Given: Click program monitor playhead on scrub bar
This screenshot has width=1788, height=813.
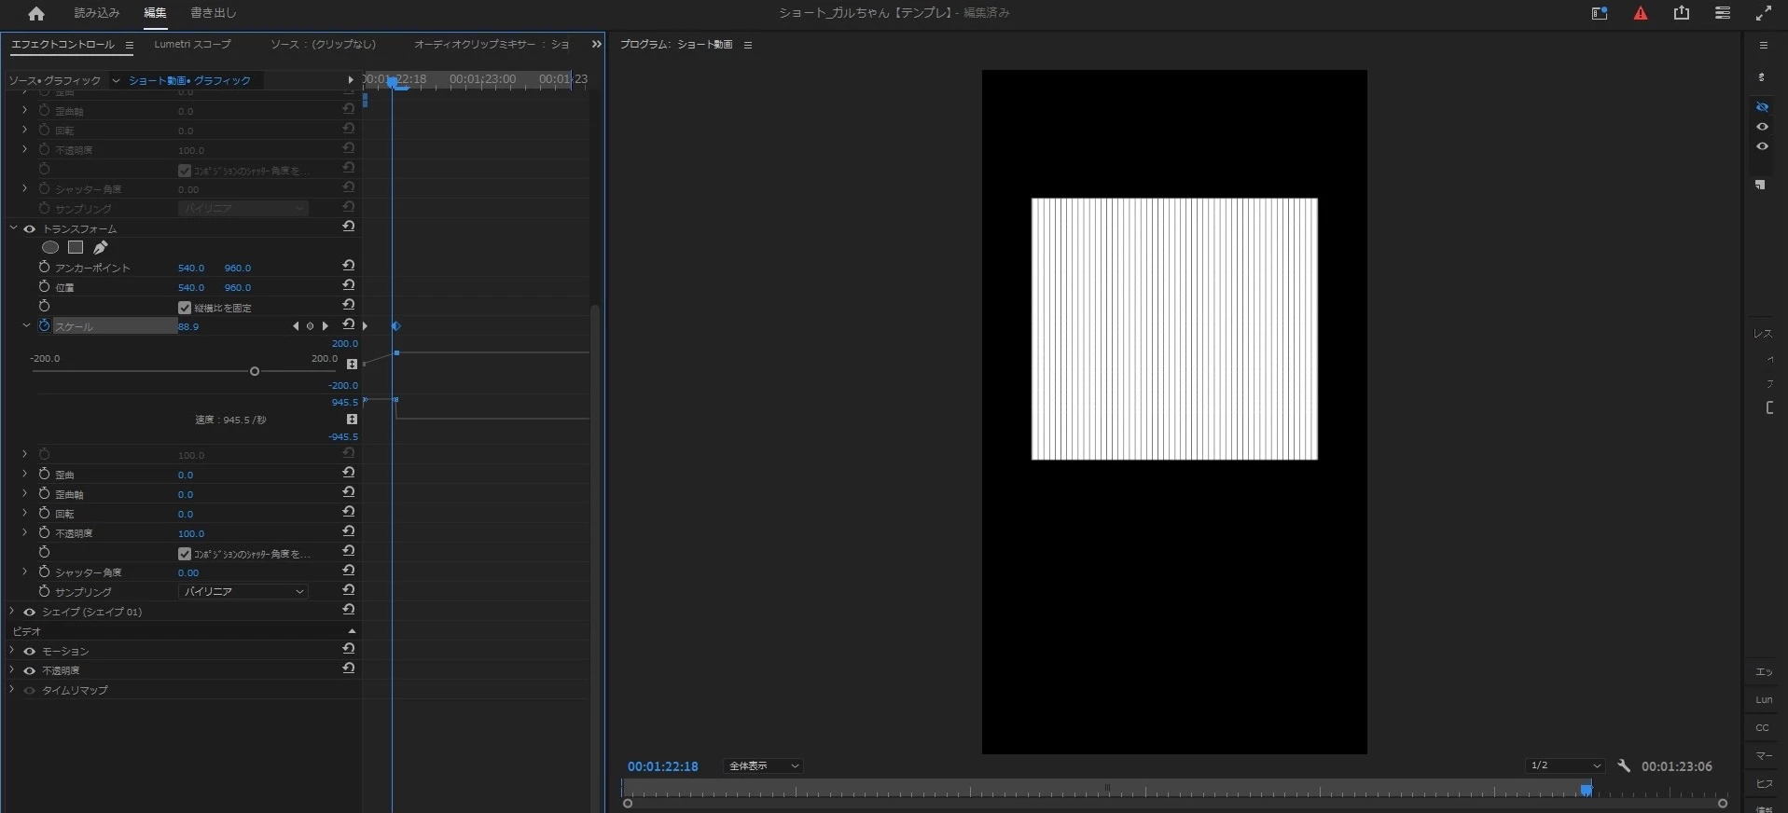Looking at the screenshot, I should (x=1586, y=790).
